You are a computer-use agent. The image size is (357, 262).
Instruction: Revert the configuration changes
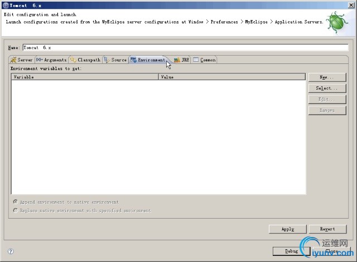327,229
